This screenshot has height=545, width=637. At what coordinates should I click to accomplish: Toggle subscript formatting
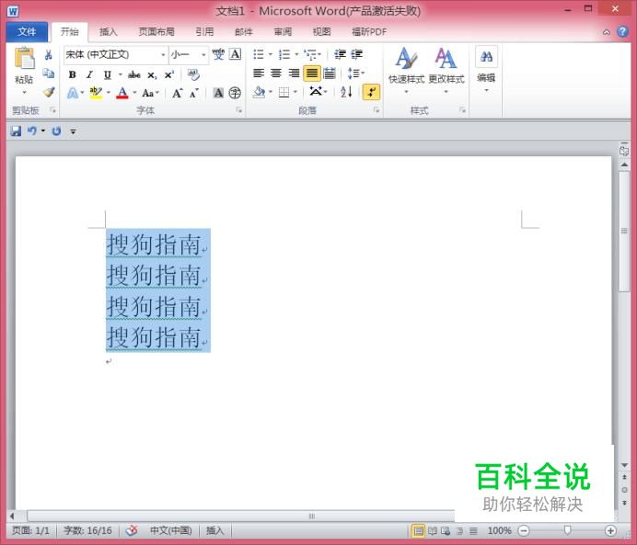[x=152, y=75]
